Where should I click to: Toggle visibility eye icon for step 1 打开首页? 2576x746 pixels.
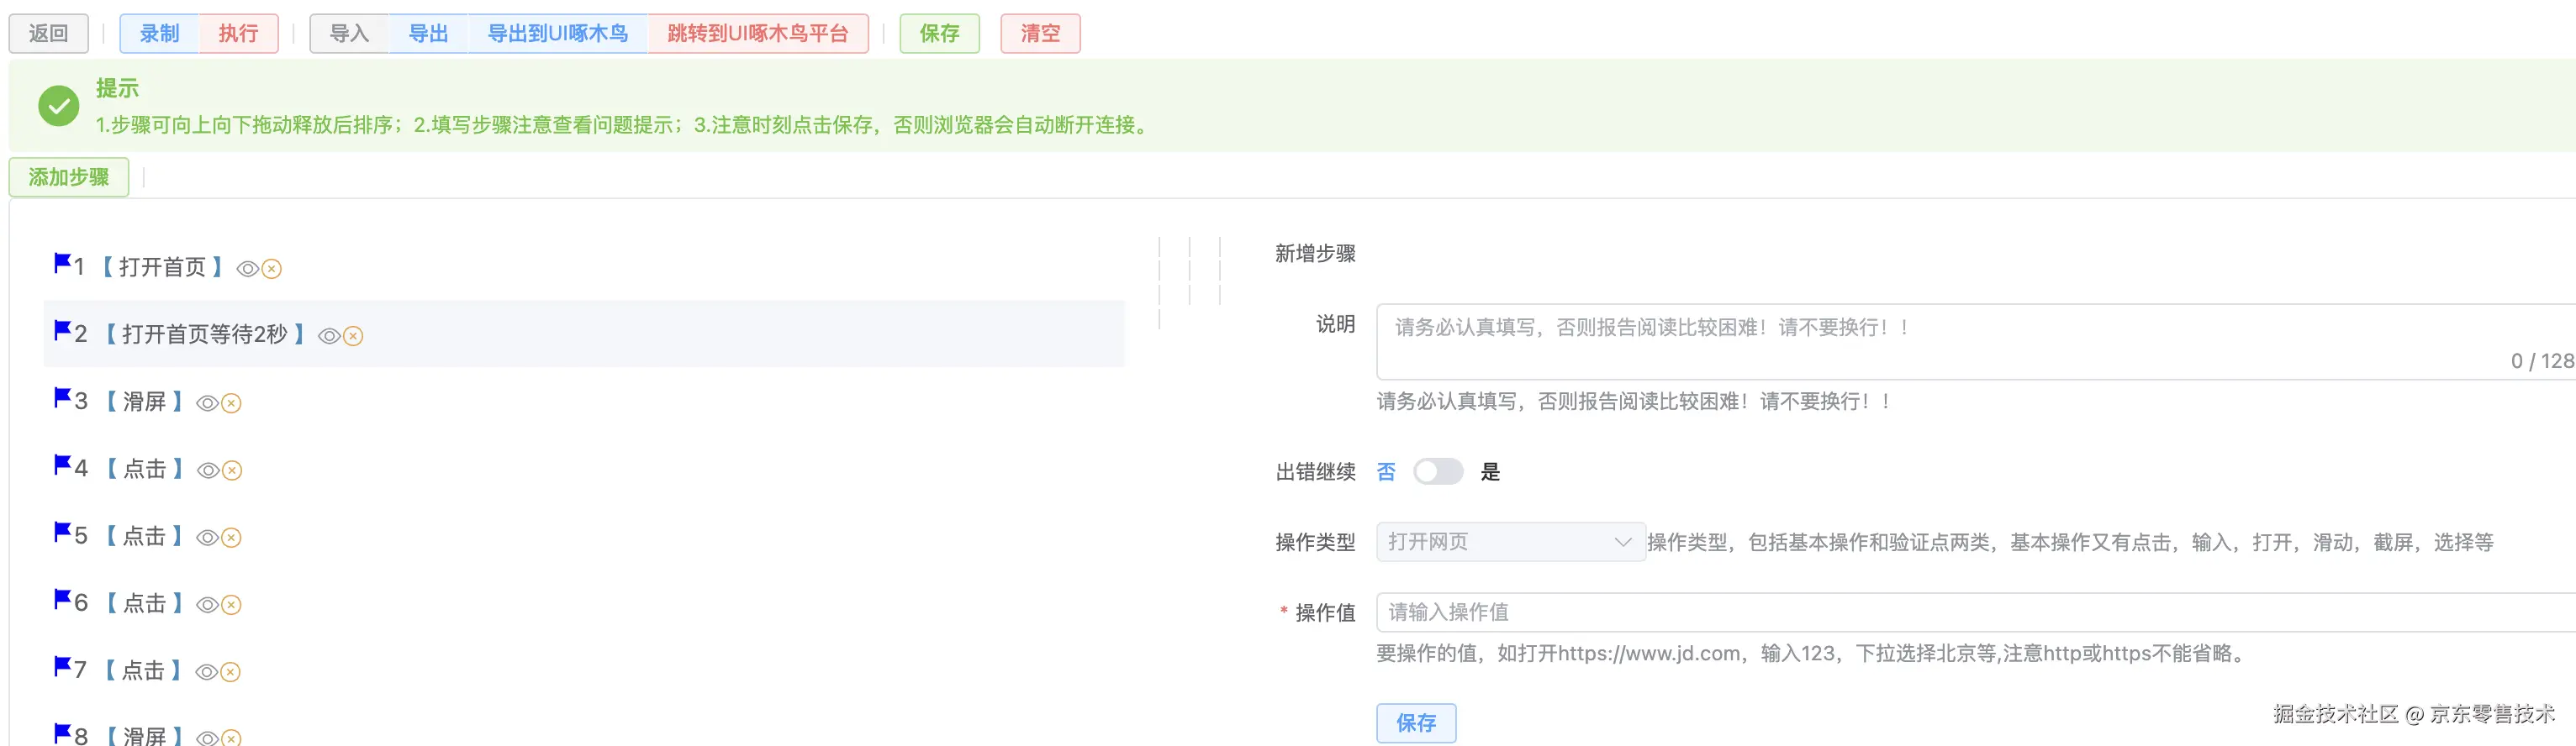(247, 269)
